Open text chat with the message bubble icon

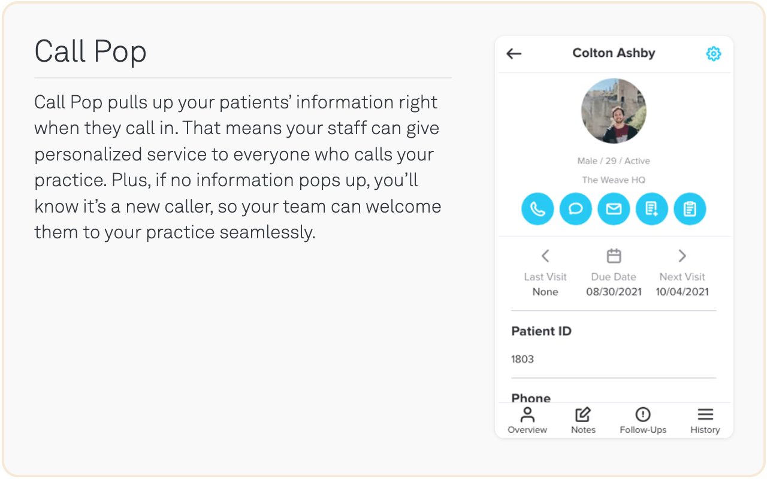tap(576, 209)
